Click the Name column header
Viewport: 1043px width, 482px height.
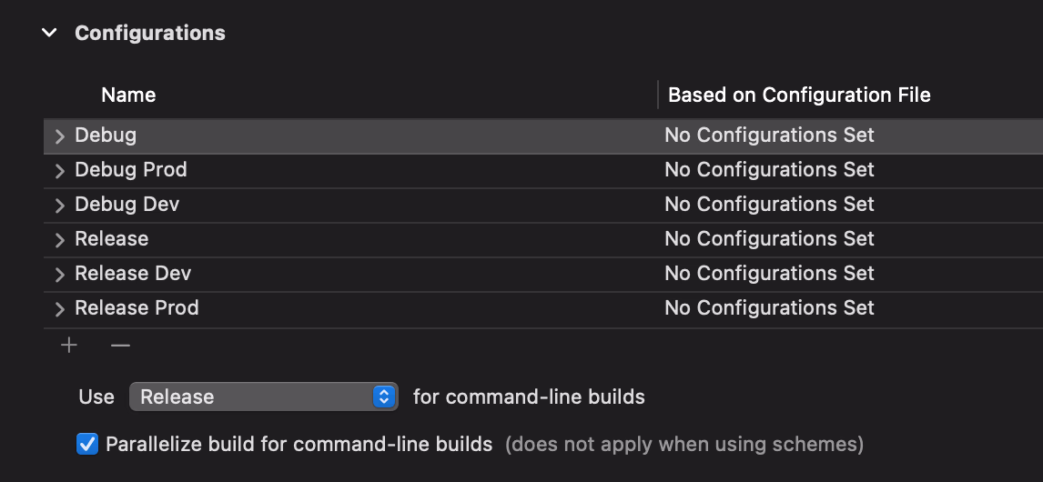(x=128, y=95)
